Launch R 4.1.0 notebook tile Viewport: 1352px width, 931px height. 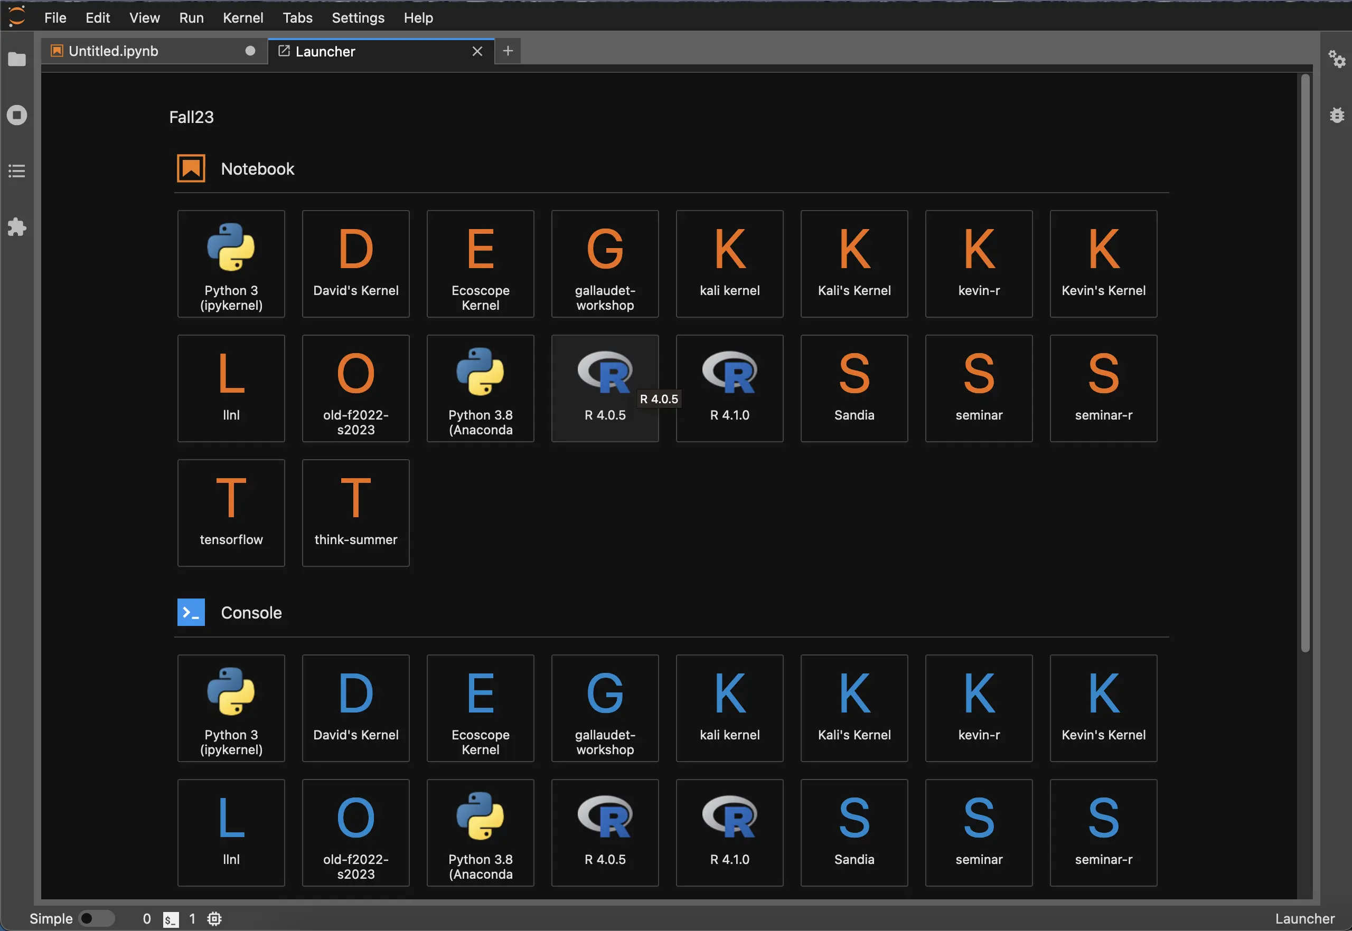(730, 388)
